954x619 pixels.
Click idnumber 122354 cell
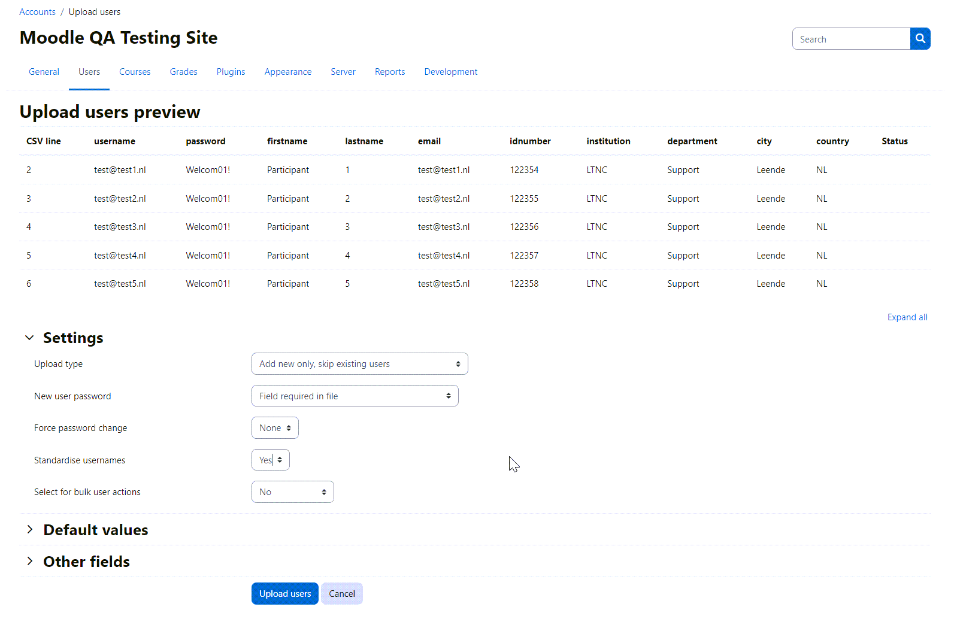coord(524,170)
